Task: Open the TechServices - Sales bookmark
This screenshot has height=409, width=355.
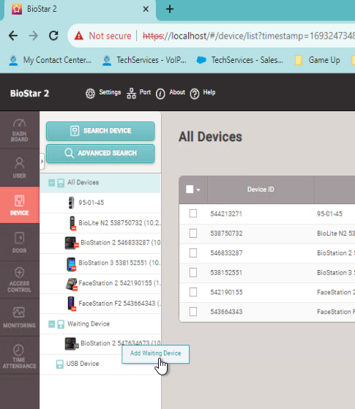Action: (239, 60)
